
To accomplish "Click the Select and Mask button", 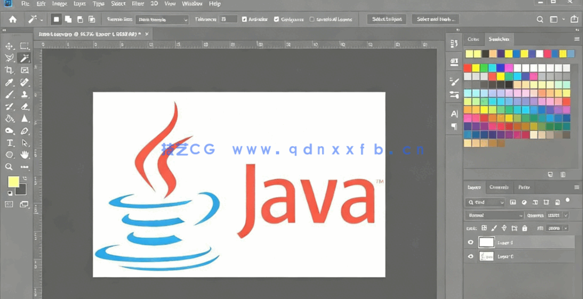I will tap(435, 19).
